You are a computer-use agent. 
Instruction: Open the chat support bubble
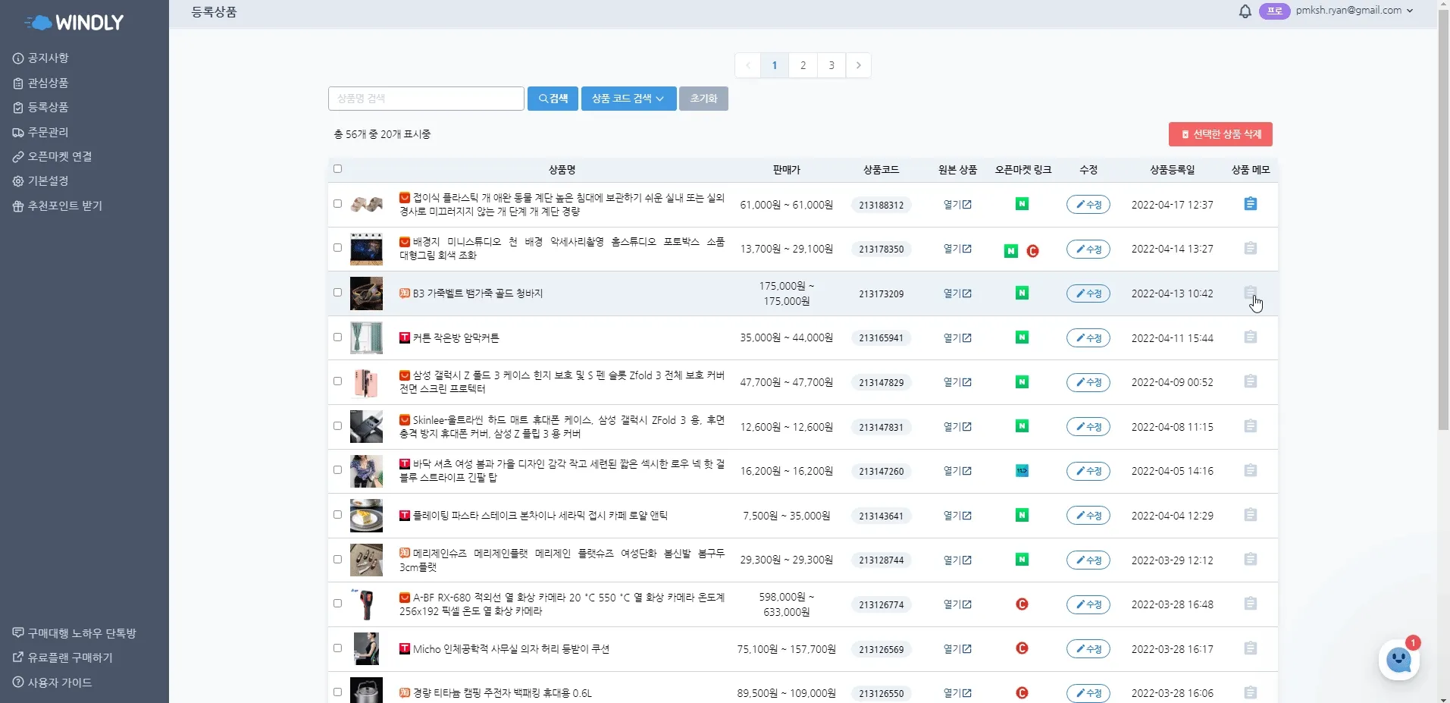[x=1398, y=661]
